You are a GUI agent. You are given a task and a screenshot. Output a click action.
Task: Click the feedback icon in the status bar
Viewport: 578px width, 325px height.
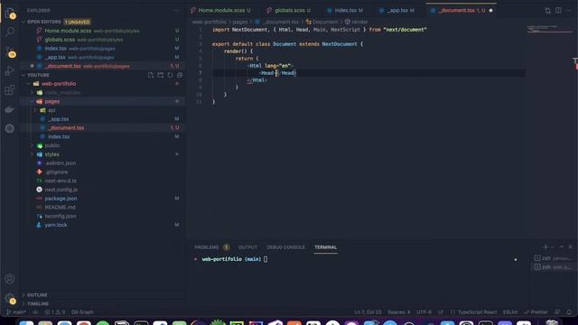[x=557, y=312]
